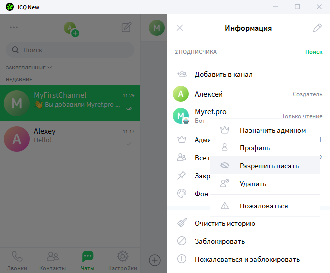The height and width of the screenshot is (273, 330).
Task: Open the Alexey chat
Action: coord(70,139)
